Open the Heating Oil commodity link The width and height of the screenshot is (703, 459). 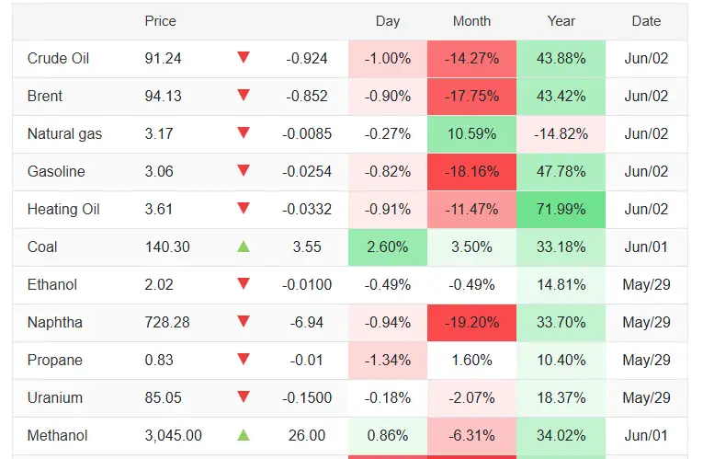pos(63,209)
